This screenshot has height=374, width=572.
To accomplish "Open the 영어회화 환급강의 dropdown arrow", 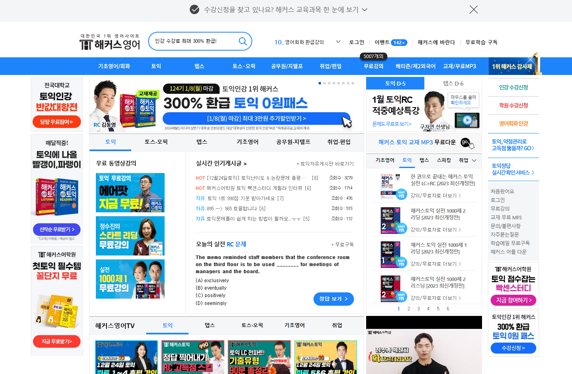I will (x=338, y=41).
